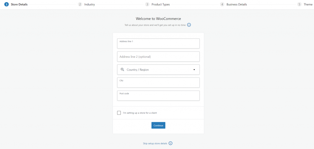Viewport: 314px width, 149px height.
Task: Click the info icon next to Skip setup
Action: coord(171,144)
